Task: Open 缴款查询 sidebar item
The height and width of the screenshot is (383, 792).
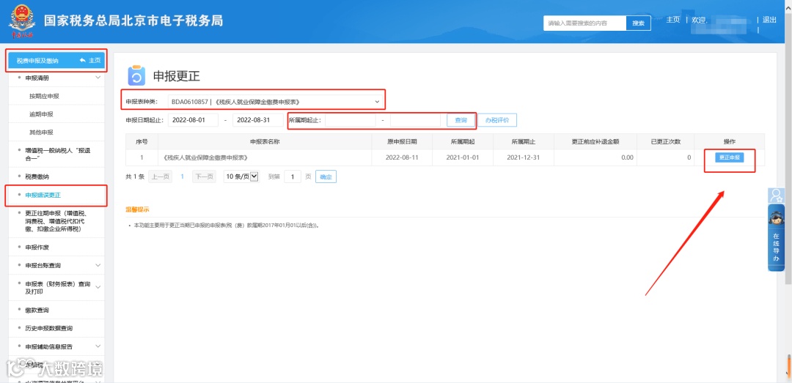Action: point(37,310)
